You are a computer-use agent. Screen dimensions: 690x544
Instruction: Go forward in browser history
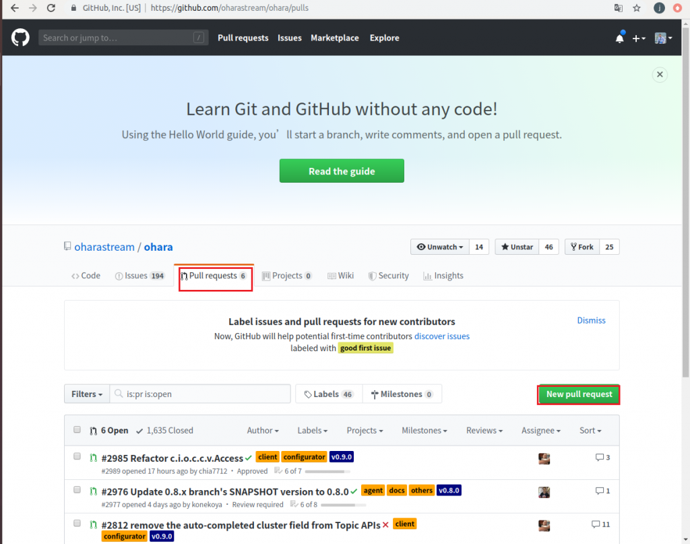pyautogui.click(x=33, y=8)
